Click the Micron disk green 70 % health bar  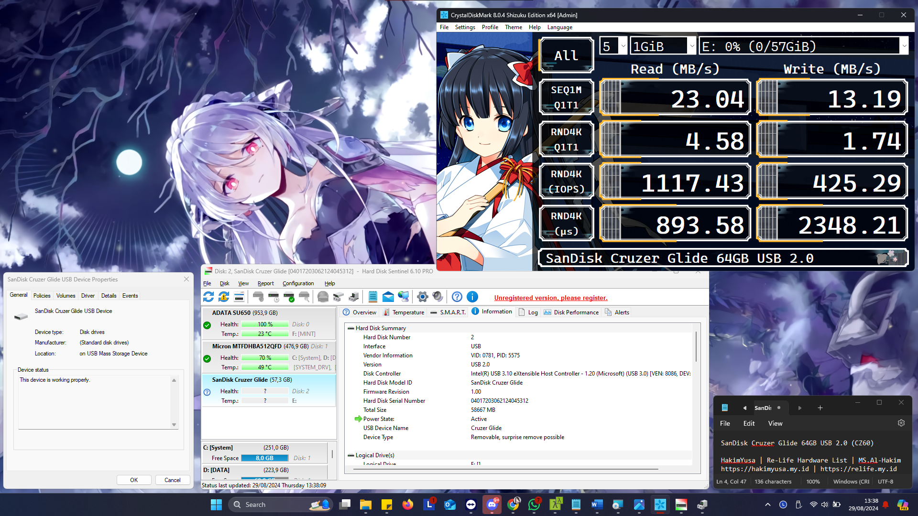point(265,358)
